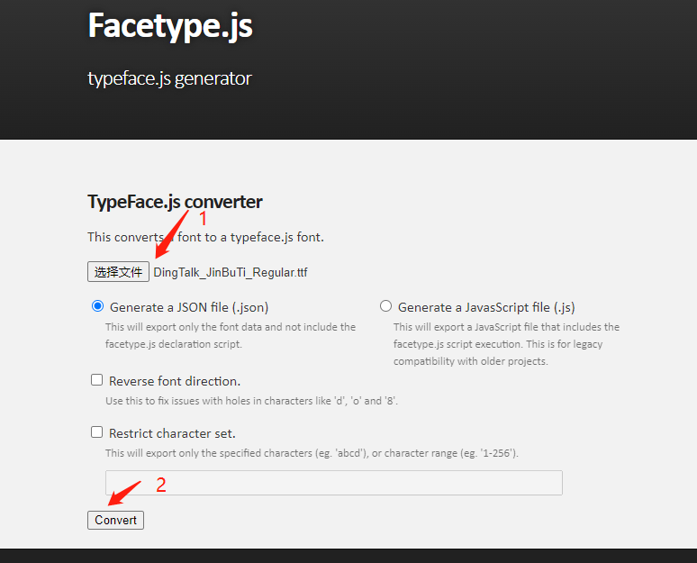The width and height of the screenshot is (697, 563).
Task: Click the TypeFace.js converter heading
Action: coord(175,201)
